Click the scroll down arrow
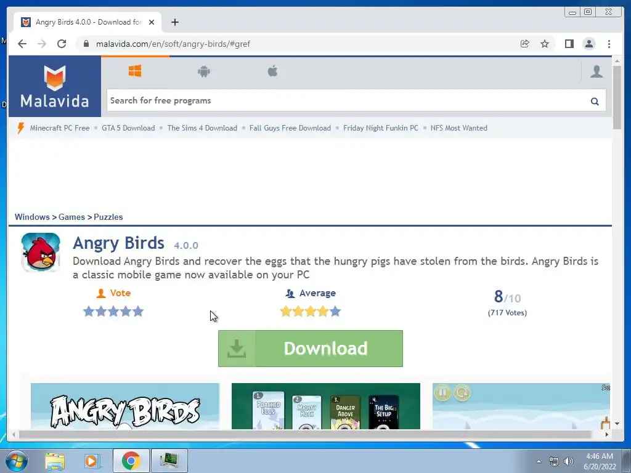The width and height of the screenshot is (631, 473). click(617, 424)
